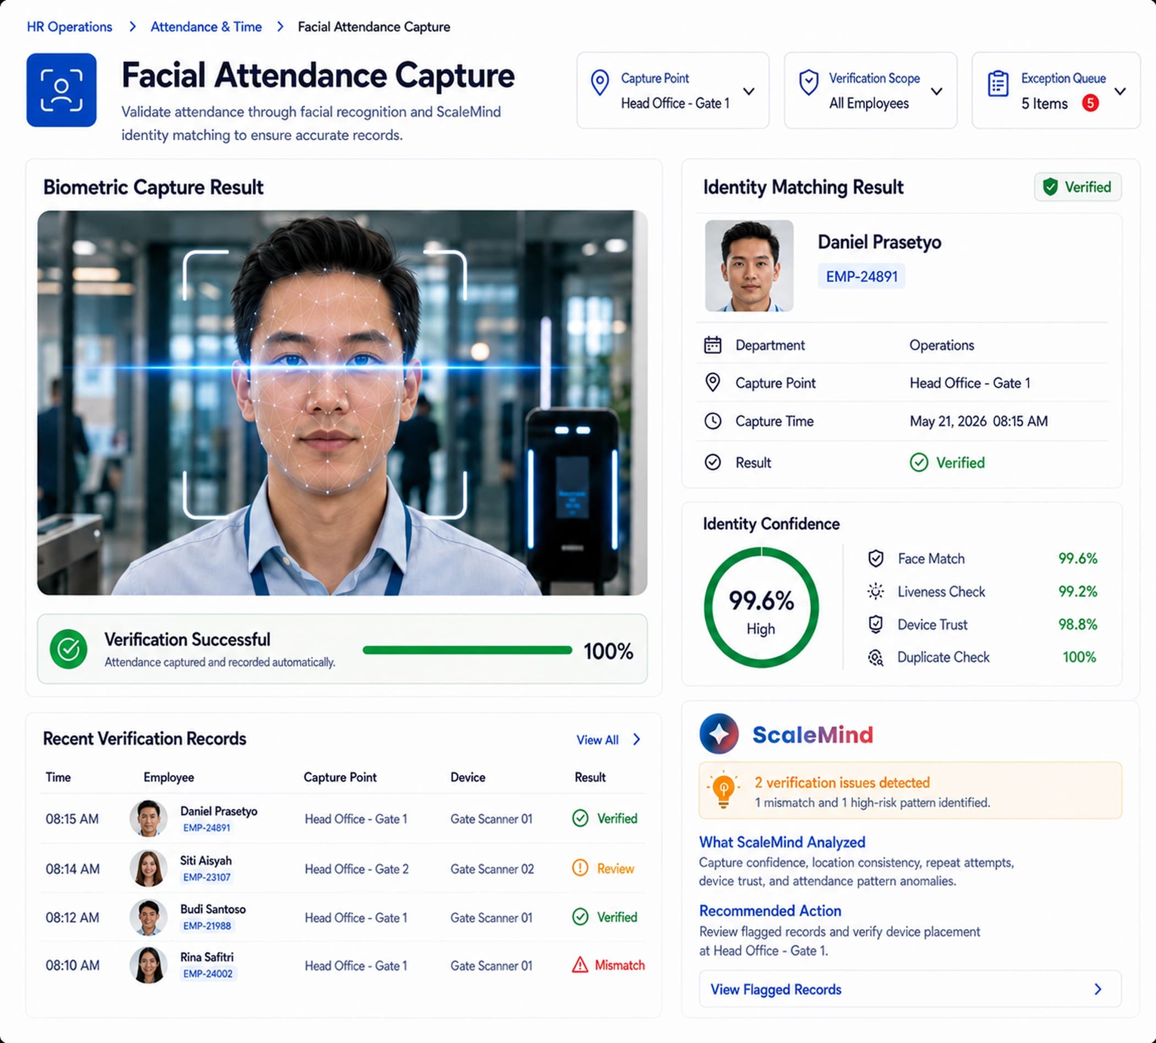Click the Capture Point location pin icon in header

pyautogui.click(x=600, y=84)
